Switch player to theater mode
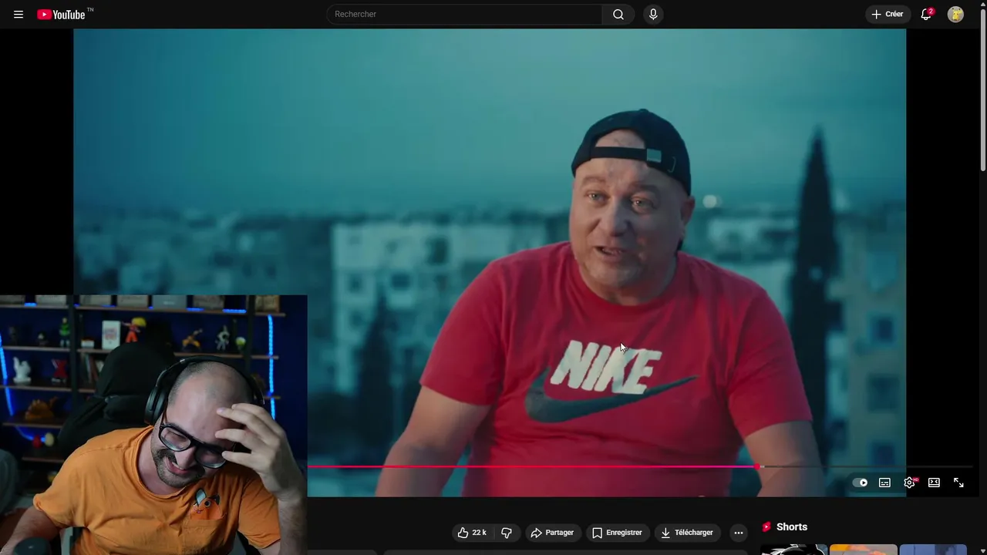The width and height of the screenshot is (987, 555). pyautogui.click(x=934, y=483)
